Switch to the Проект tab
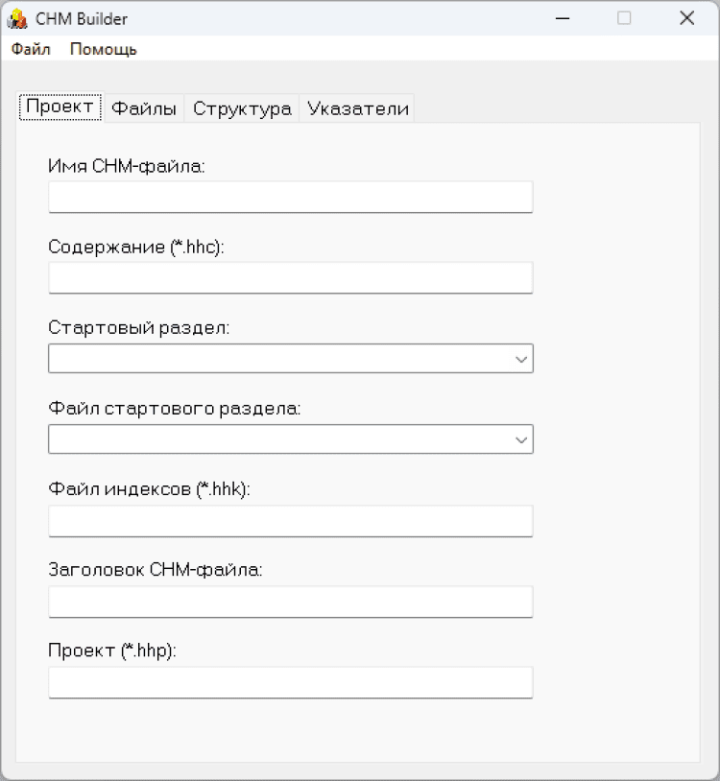The image size is (720, 781). (x=60, y=107)
